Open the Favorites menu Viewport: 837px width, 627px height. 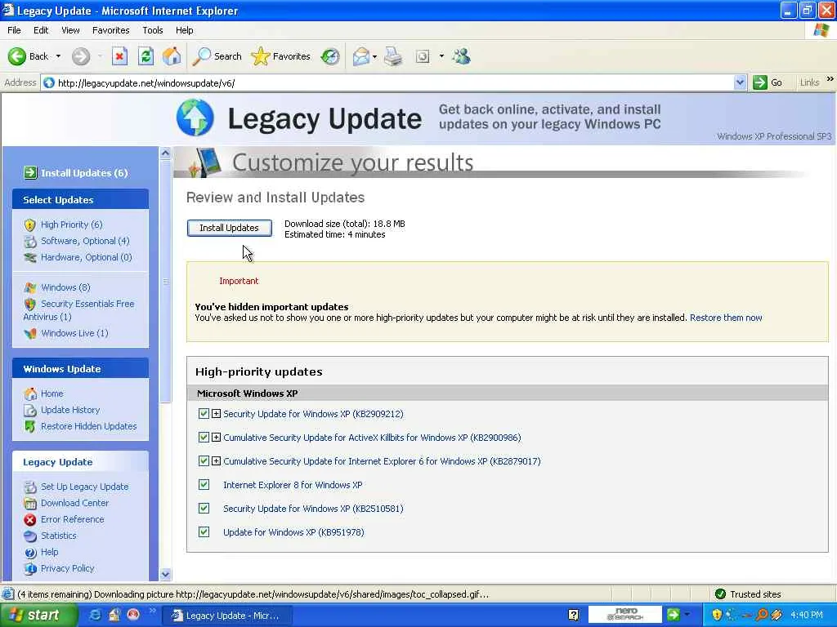tap(110, 30)
